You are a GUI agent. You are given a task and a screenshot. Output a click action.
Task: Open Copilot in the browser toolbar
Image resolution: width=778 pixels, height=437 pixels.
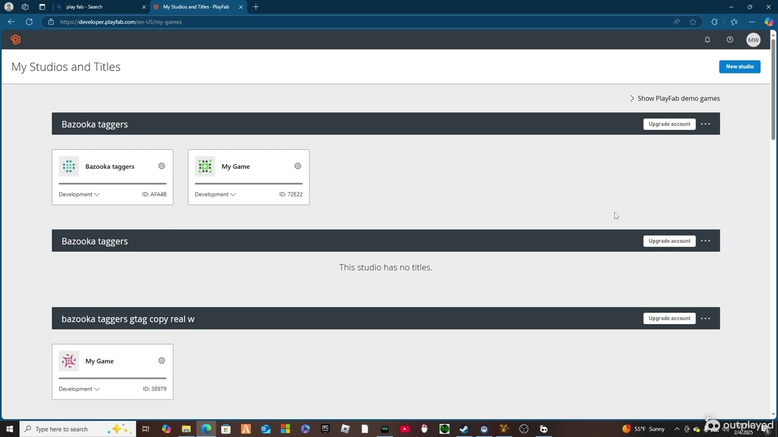(769, 22)
